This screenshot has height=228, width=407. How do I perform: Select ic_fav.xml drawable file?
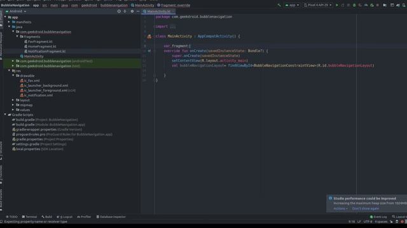click(30, 80)
